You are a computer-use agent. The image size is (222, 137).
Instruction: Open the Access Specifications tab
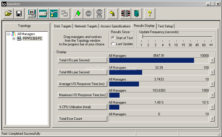point(116,26)
